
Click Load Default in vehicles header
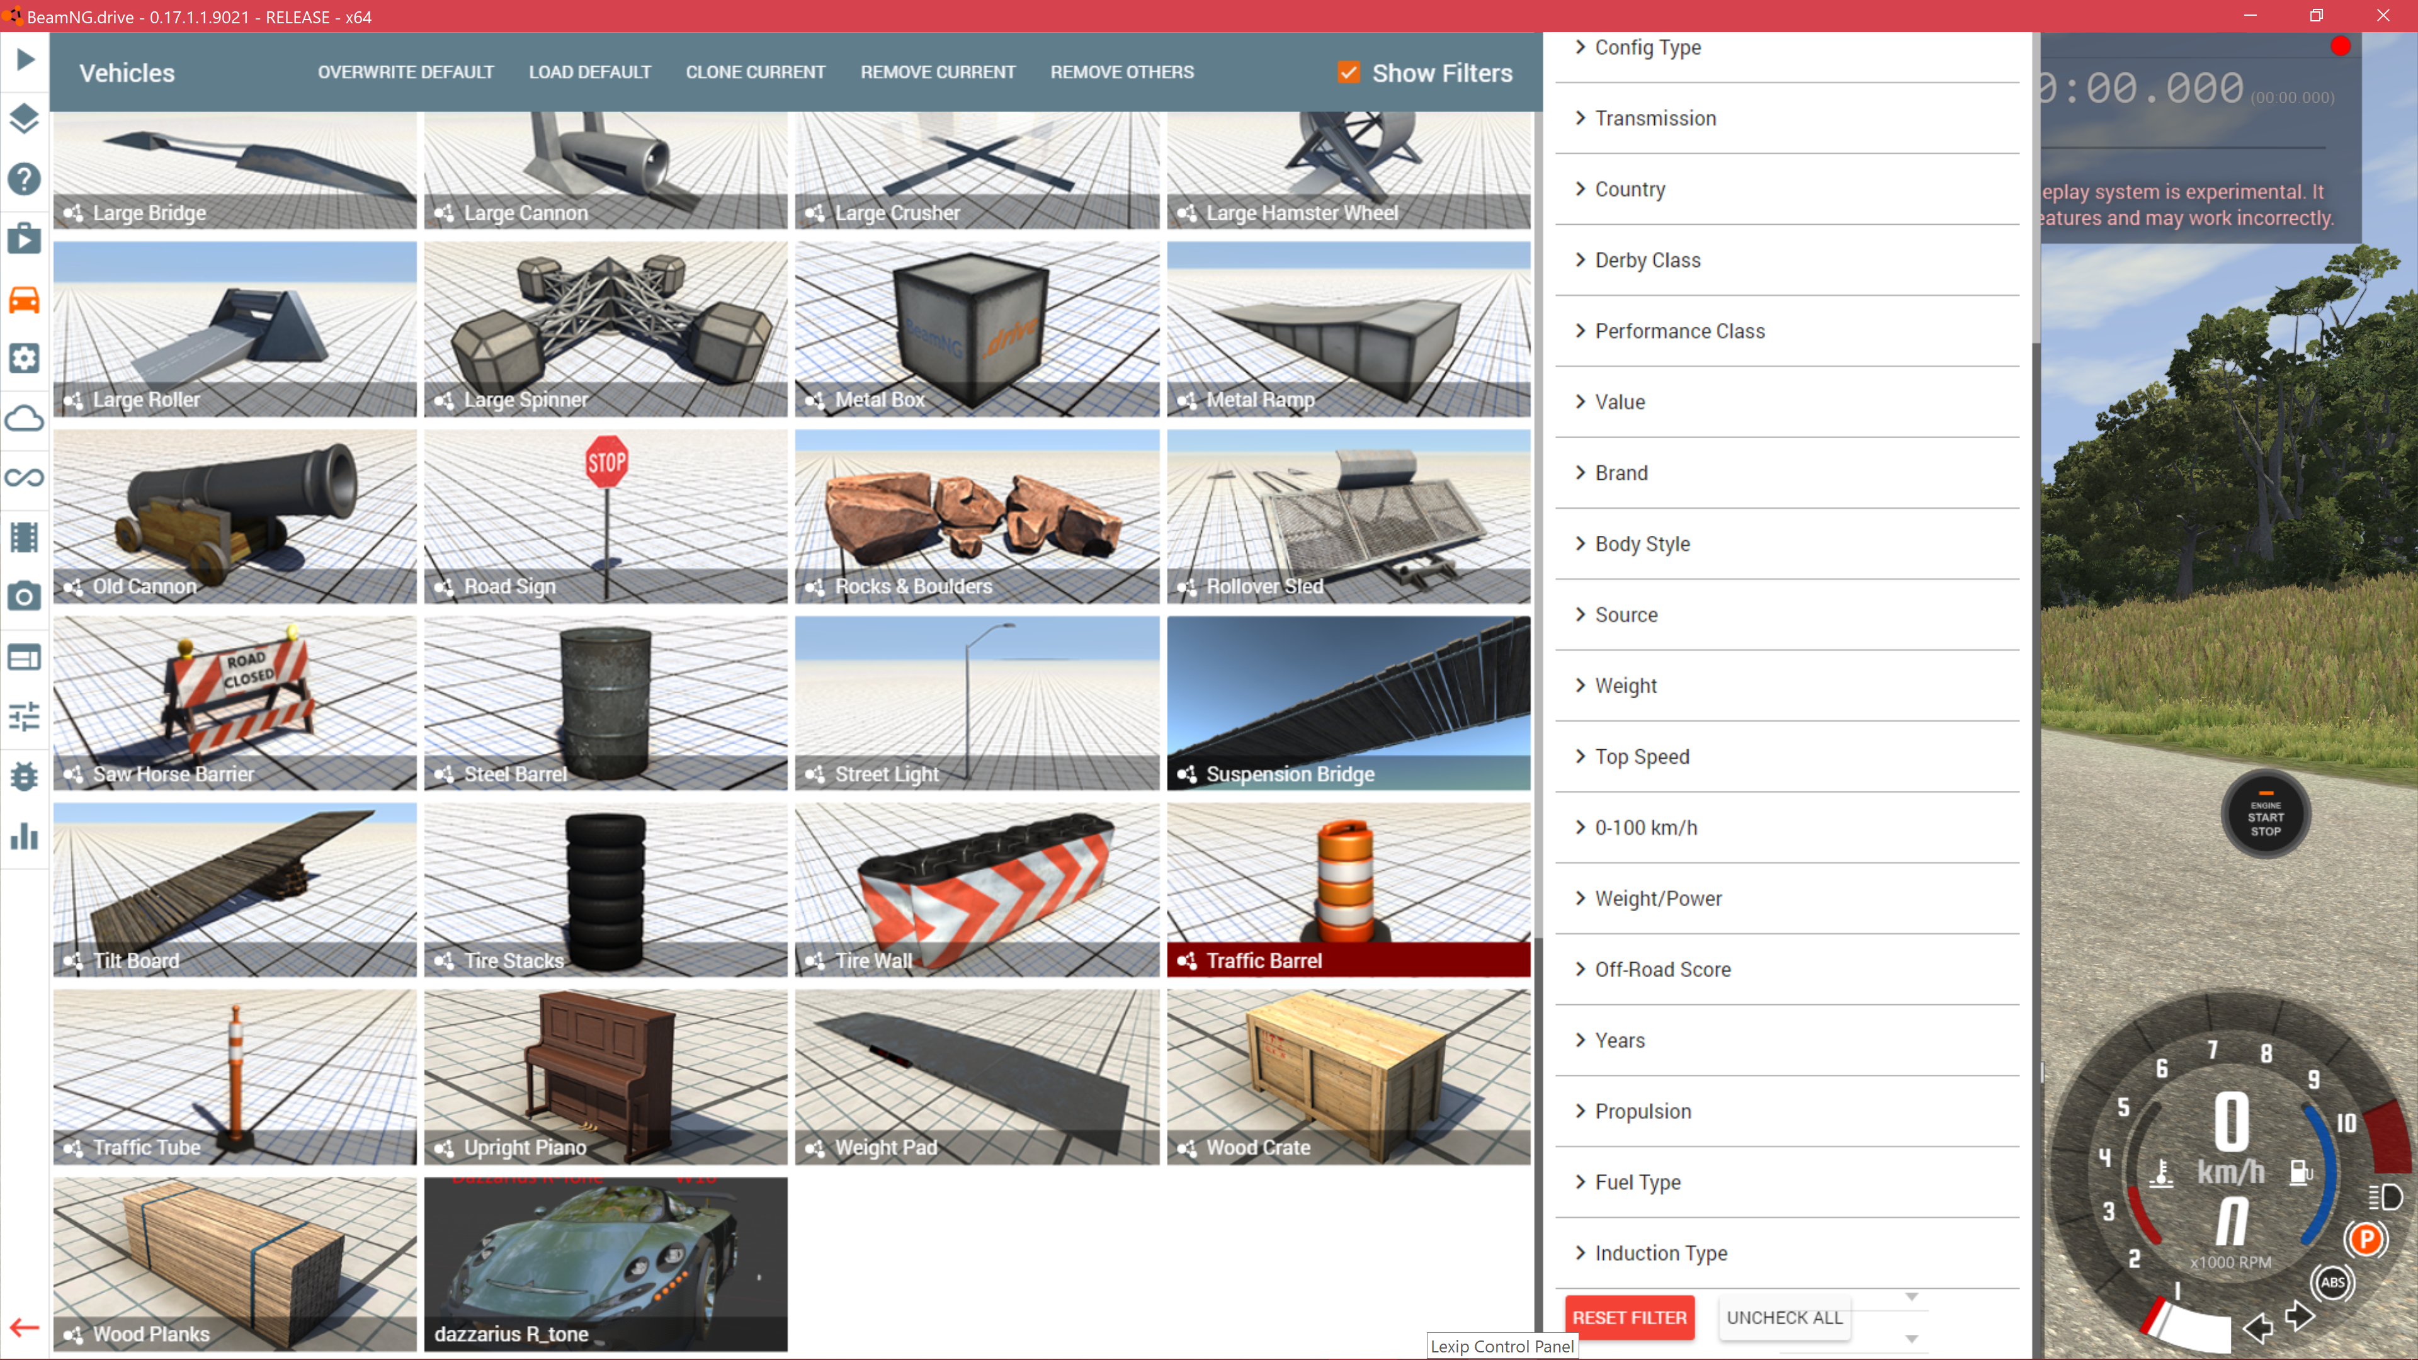(589, 72)
